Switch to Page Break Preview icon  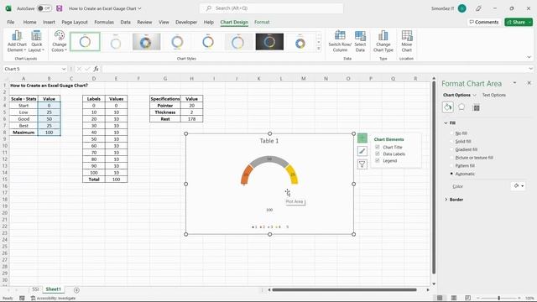(467, 298)
